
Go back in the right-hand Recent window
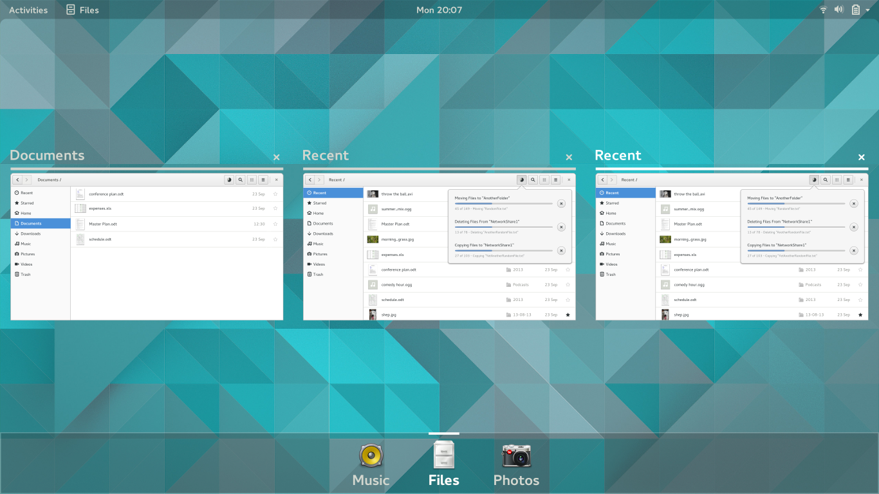603,180
